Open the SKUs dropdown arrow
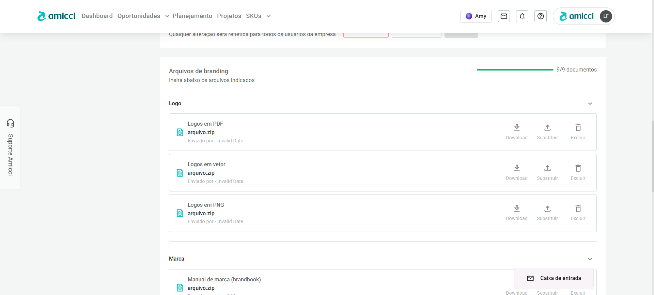Image resolution: width=654 pixels, height=295 pixels. point(268,16)
